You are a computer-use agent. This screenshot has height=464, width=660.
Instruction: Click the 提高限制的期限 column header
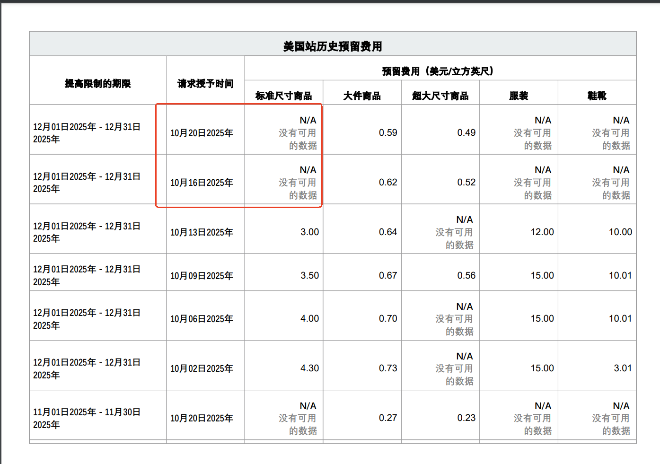pos(97,84)
